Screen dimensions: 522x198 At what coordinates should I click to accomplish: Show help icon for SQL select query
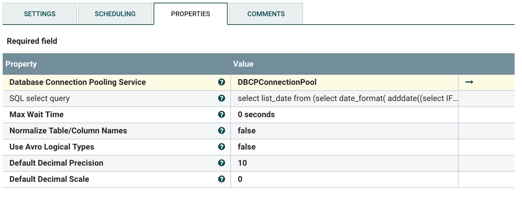pyautogui.click(x=221, y=98)
